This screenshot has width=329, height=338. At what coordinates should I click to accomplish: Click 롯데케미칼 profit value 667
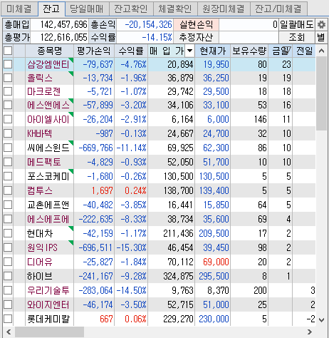click(106, 319)
